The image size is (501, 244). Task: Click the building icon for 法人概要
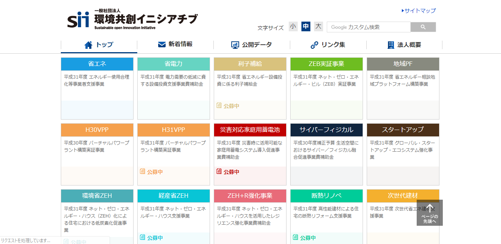click(391, 45)
